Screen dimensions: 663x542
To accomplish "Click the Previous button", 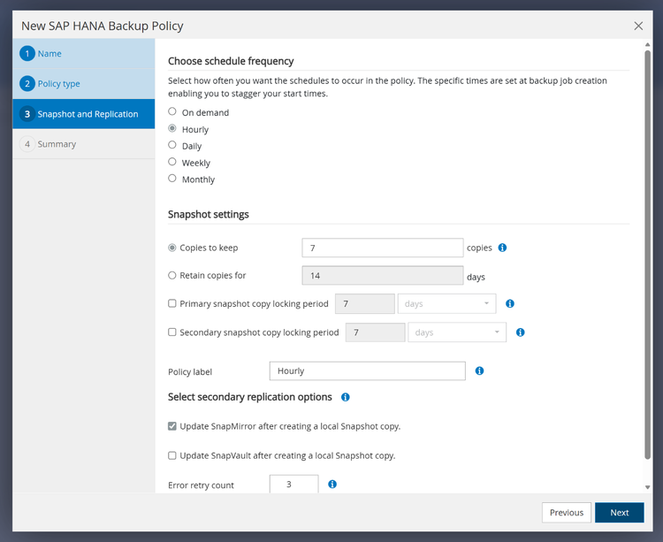I will (567, 513).
